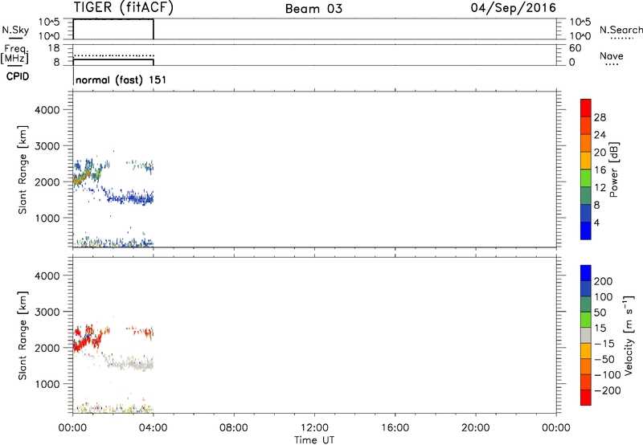This screenshot has width=643, height=445.
Task: Click the green-orange power echoes near 2000 km
Action: [x=86, y=175]
